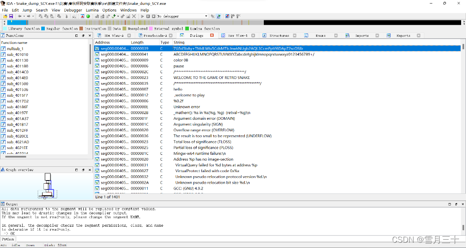Click the Open file toolbar icon
The height and width of the screenshot is (248, 466).
click(5, 16)
